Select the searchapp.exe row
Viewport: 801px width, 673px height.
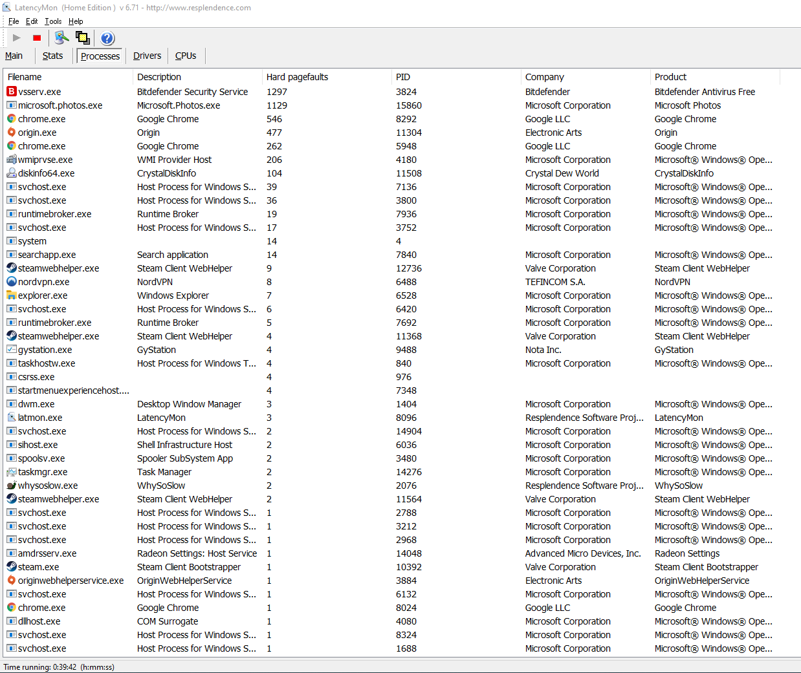(401, 255)
